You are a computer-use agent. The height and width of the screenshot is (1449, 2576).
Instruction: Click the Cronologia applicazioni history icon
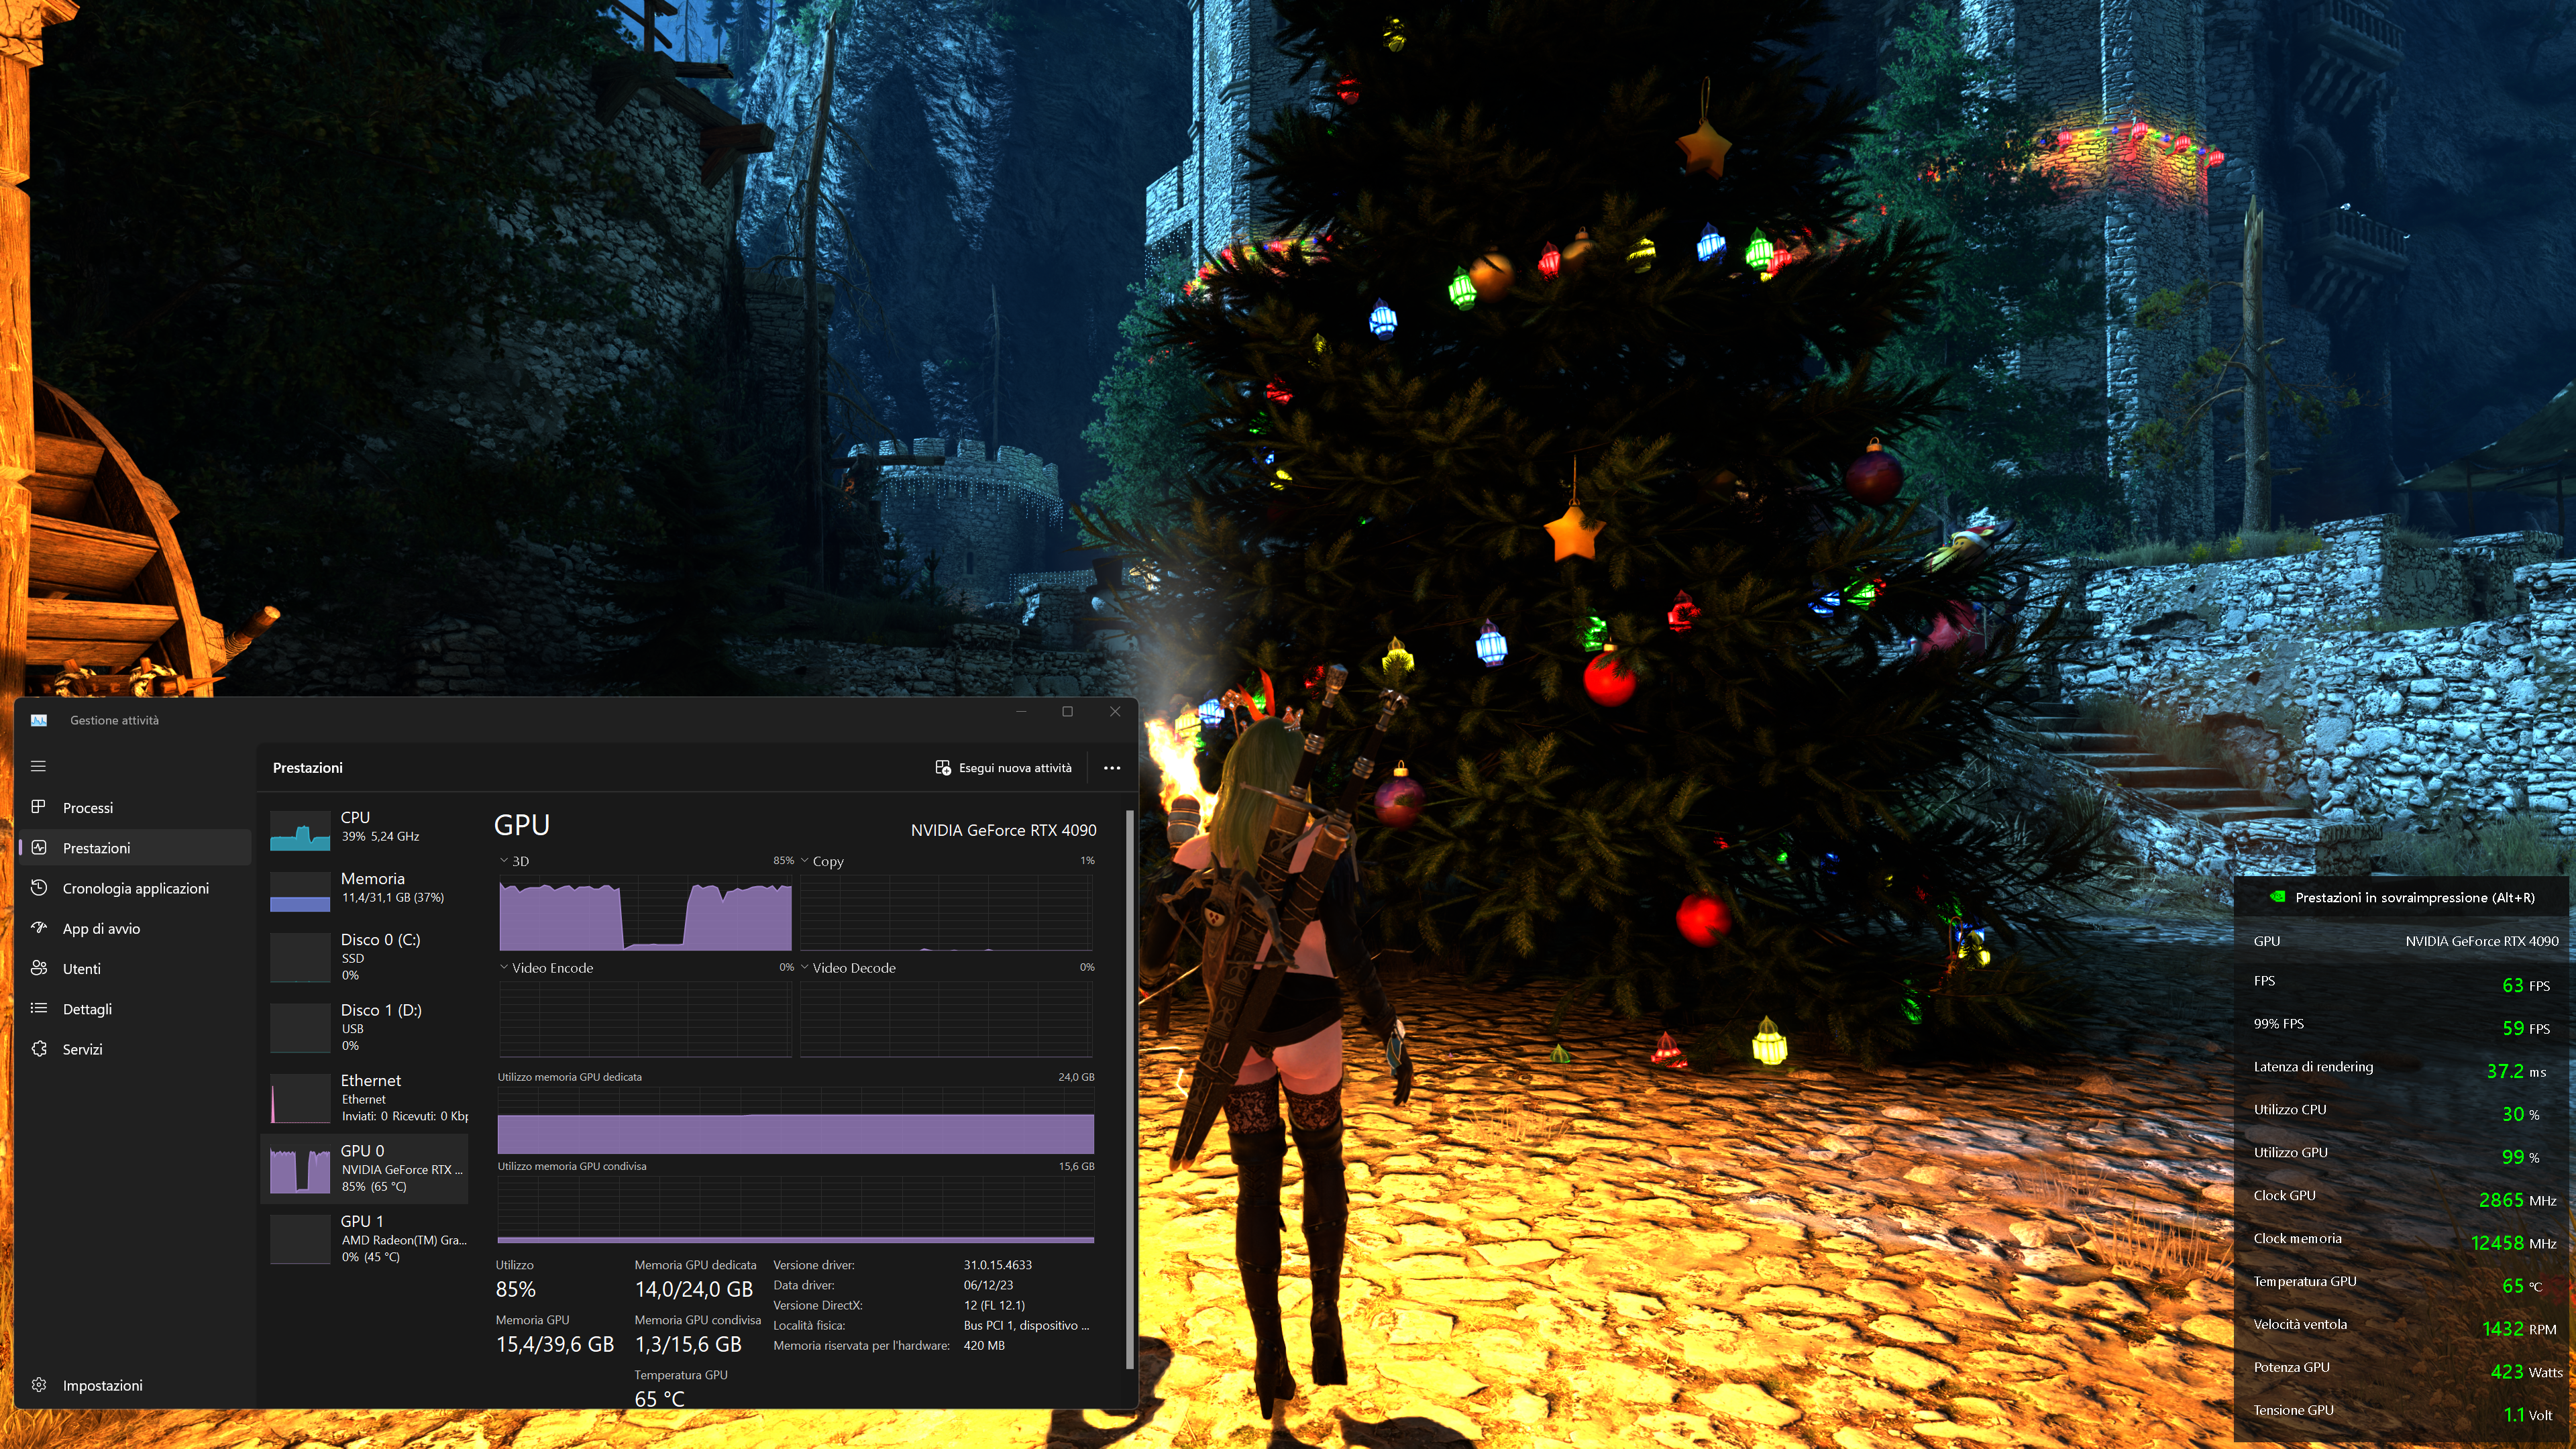(39, 887)
